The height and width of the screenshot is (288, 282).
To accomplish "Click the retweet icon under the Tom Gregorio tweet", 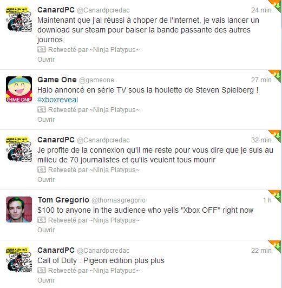I will (x=42, y=220).
